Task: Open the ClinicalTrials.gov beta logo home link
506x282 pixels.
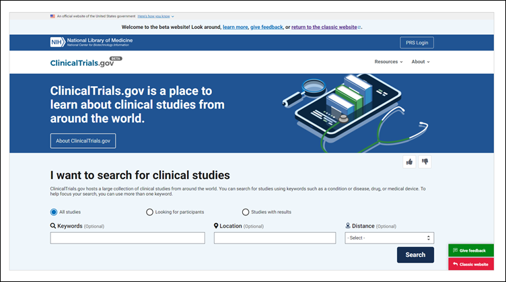Action: (x=86, y=62)
